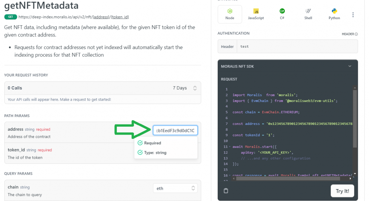Focus the address path param field
369x201 pixels.
tap(175, 130)
